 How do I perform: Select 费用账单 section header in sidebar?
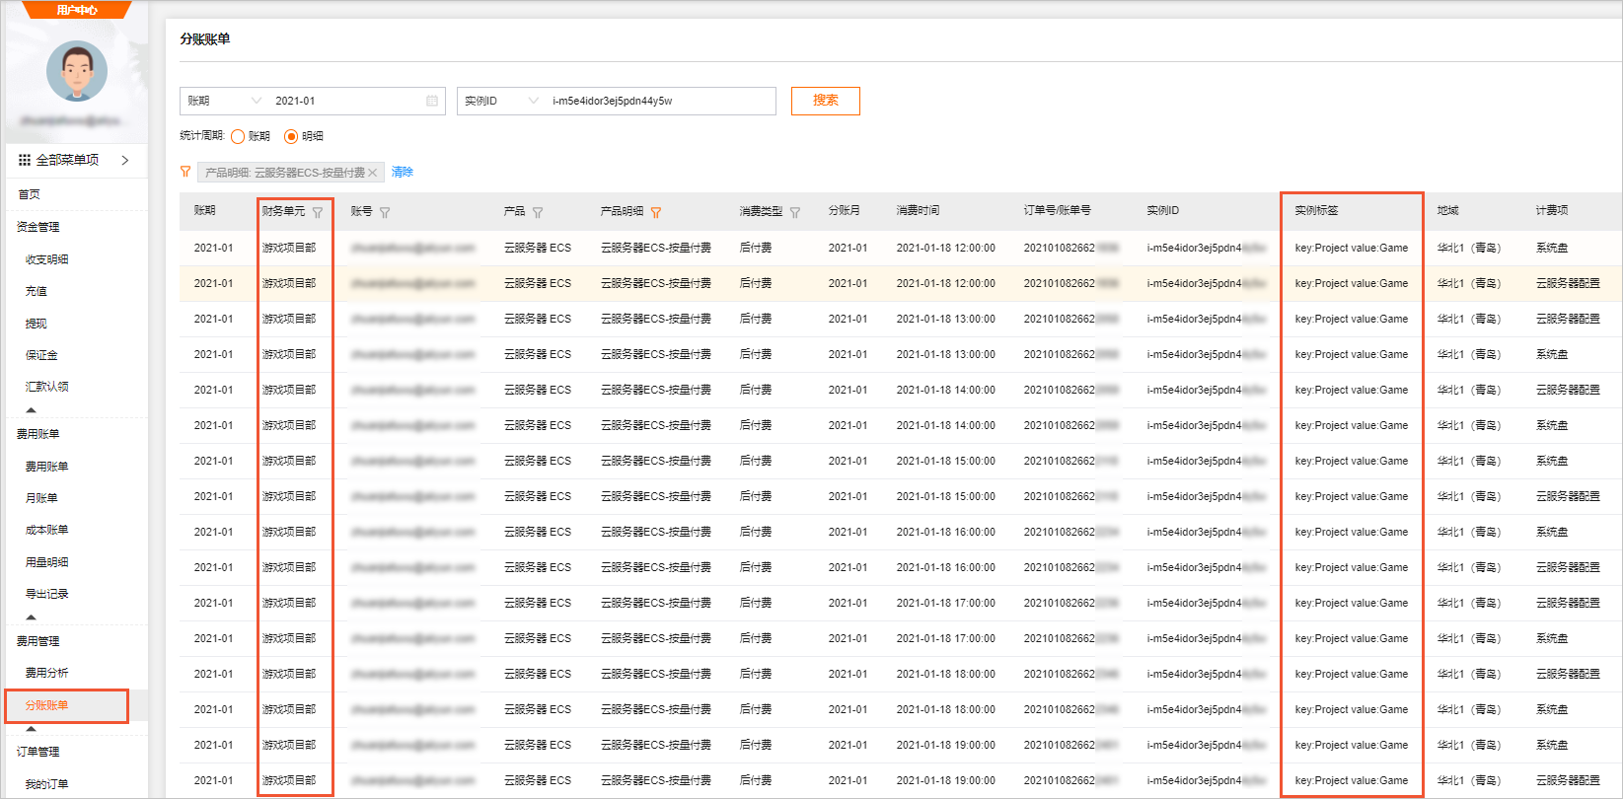click(37, 434)
